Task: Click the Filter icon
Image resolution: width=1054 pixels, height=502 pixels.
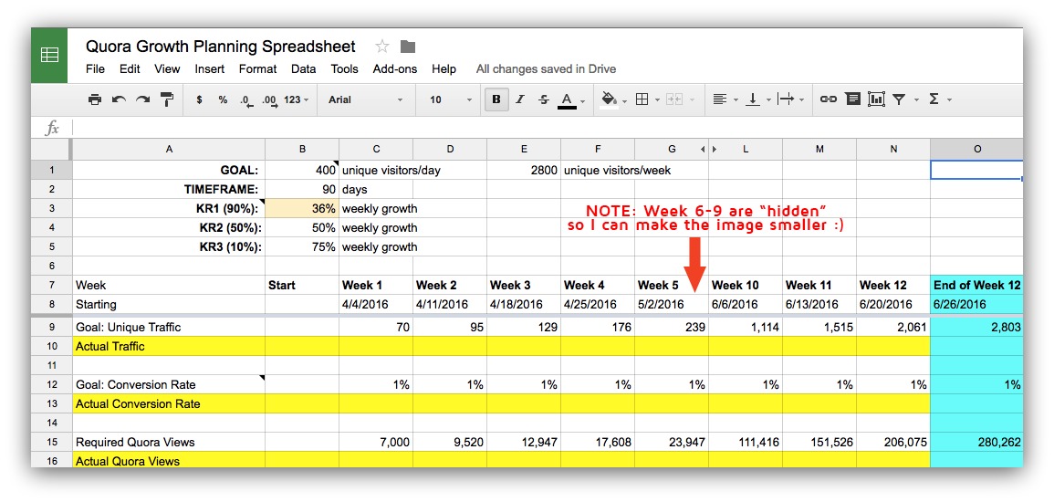Action: pyautogui.click(x=899, y=99)
